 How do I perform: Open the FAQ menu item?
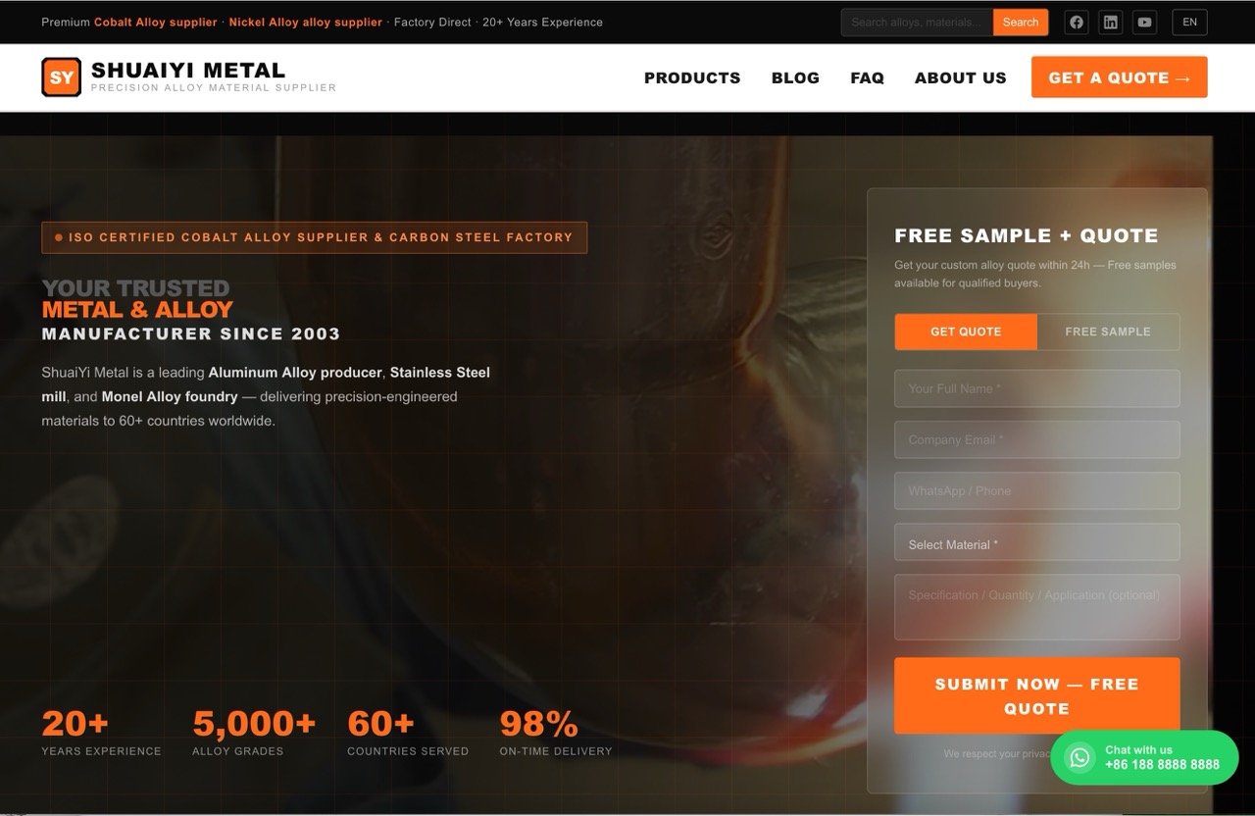click(x=867, y=77)
